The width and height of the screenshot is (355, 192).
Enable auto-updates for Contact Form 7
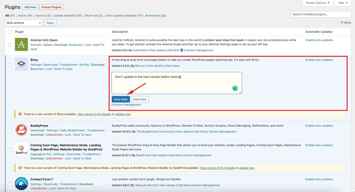pos(319,179)
